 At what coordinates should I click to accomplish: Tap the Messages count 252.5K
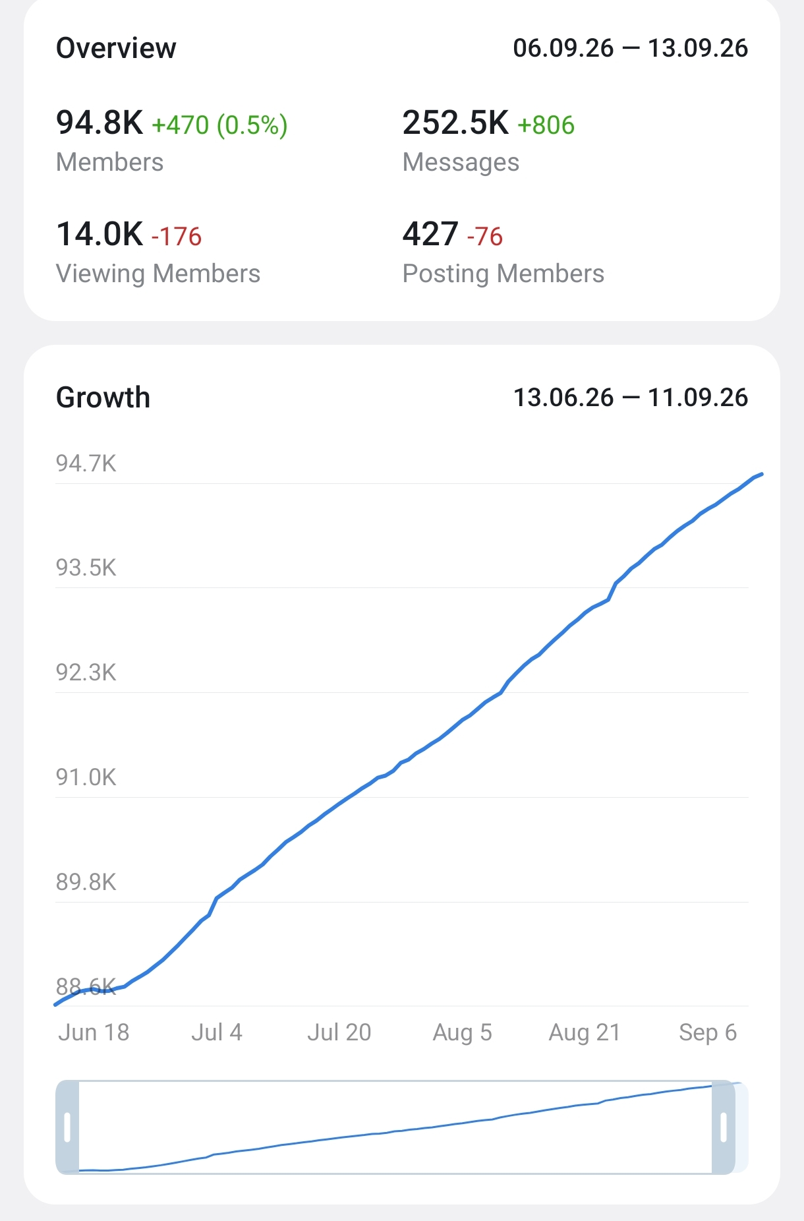point(455,123)
